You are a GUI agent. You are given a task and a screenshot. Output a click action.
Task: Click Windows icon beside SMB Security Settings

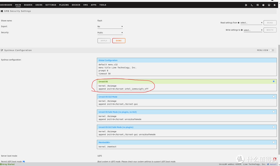click(x=2, y=11)
